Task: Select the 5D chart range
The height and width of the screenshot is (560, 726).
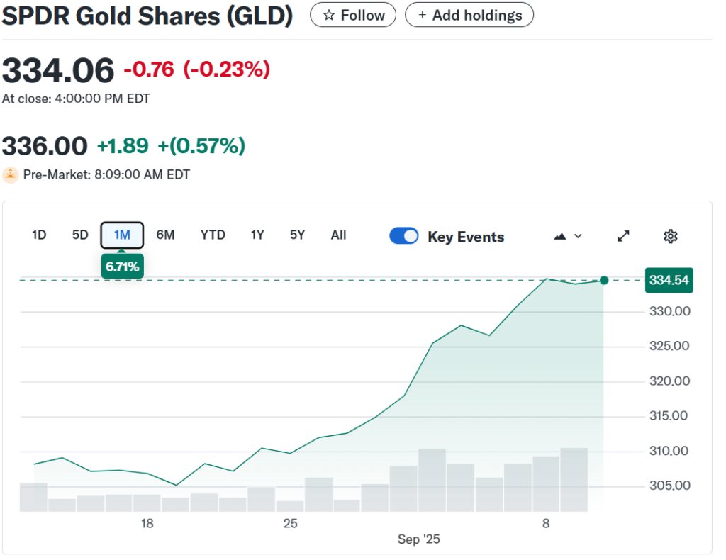Action: pos(80,235)
